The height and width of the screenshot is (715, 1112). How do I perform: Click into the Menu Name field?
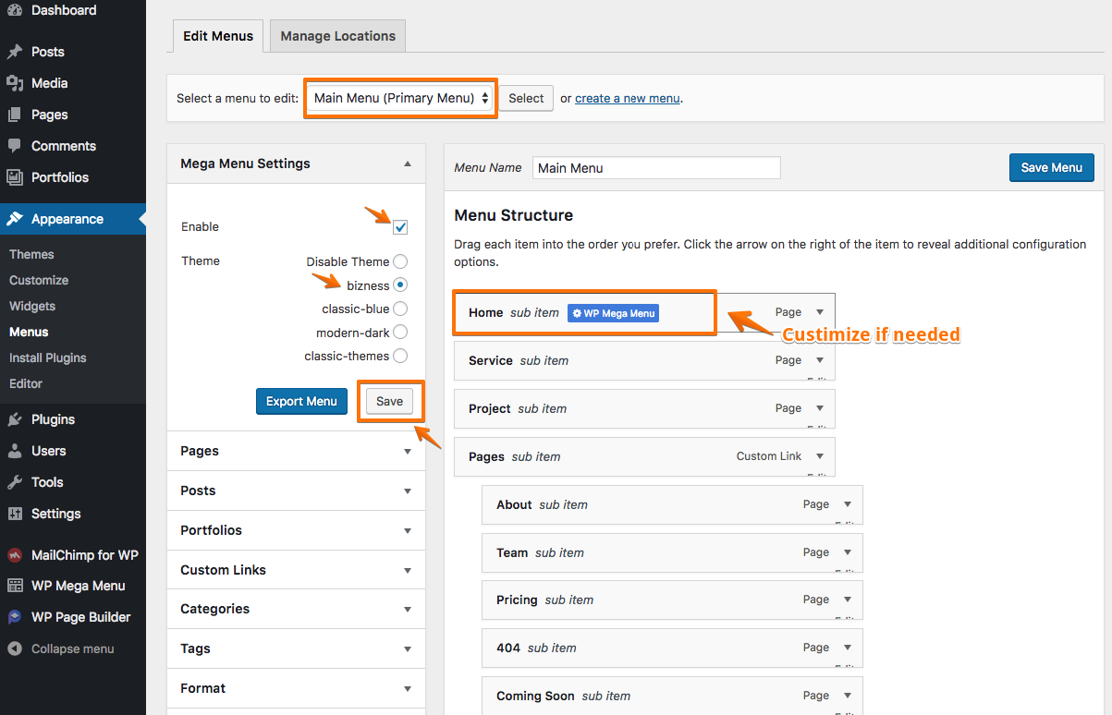(x=656, y=168)
